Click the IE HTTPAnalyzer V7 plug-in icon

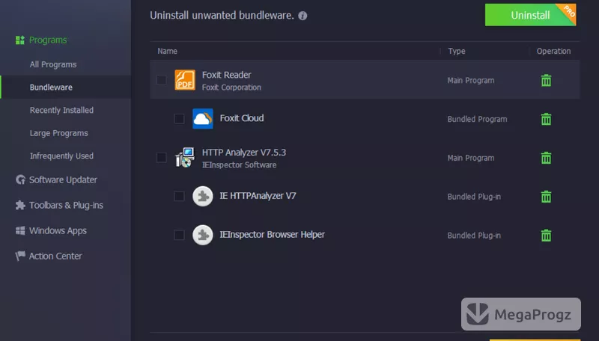tap(203, 197)
